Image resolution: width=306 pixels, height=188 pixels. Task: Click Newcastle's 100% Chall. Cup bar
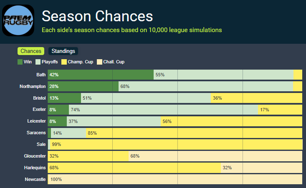pos(175,179)
